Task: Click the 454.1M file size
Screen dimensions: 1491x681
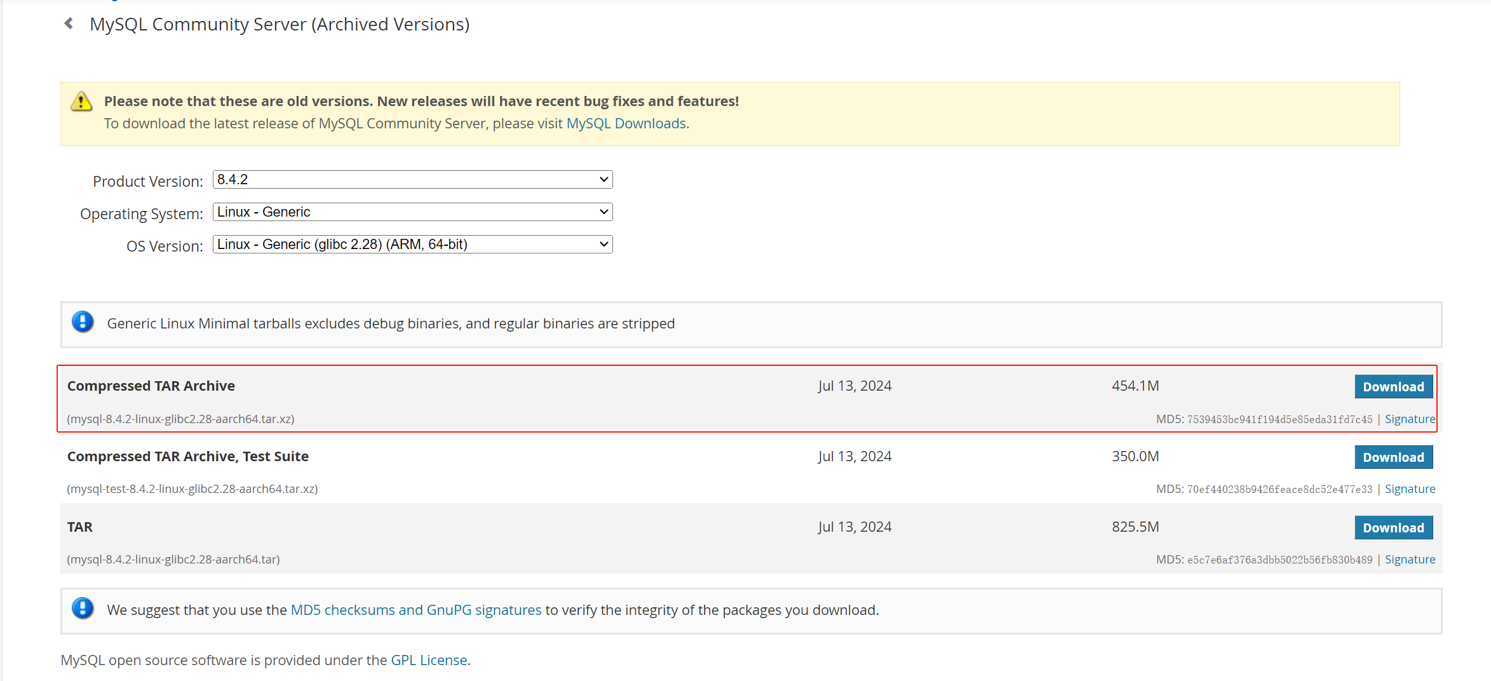Action: [x=1135, y=386]
